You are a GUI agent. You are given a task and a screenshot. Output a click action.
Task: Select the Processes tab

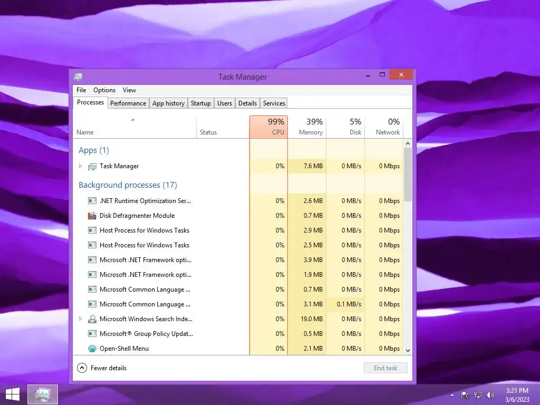tap(90, 102)
